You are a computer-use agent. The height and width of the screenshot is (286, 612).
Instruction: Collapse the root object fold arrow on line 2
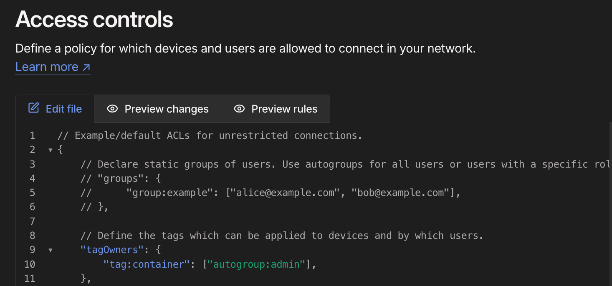pos(50,150)
